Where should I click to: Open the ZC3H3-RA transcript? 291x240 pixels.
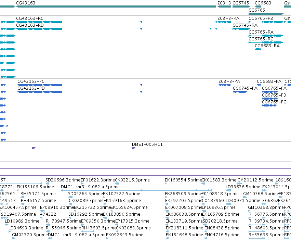point(228,18)
